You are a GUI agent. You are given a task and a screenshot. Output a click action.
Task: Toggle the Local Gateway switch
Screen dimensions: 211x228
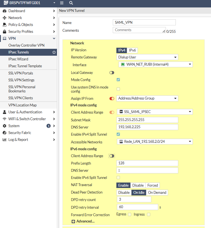112,73
